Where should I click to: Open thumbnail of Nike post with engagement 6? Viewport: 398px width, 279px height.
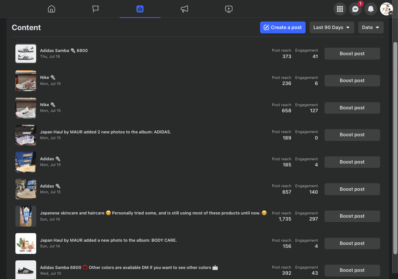click(x=26, y=81)
